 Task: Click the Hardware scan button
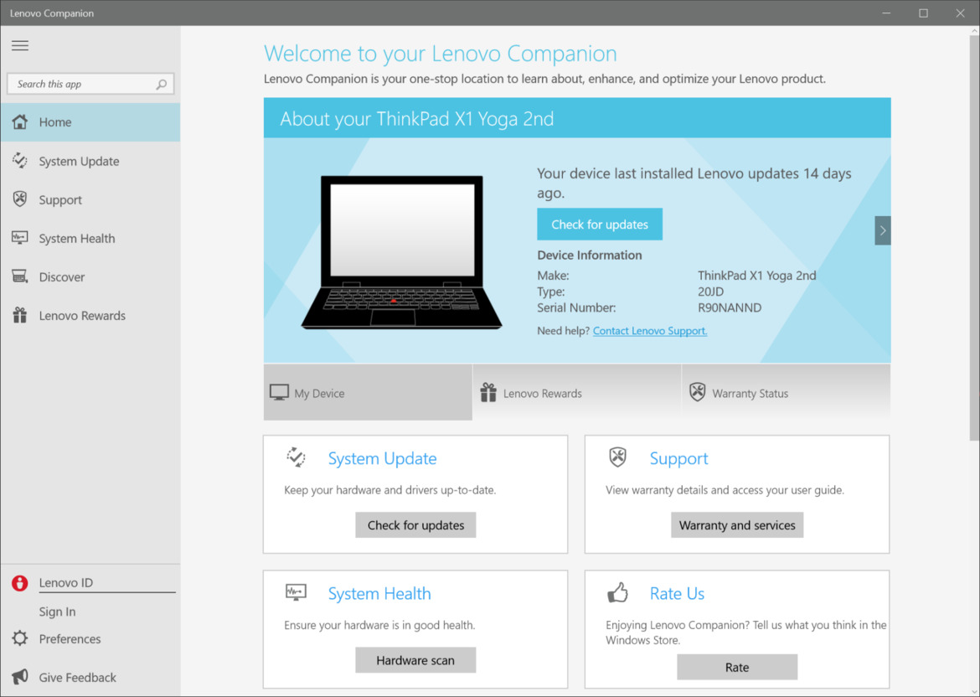pyautogui.click(x=415, y=660)
